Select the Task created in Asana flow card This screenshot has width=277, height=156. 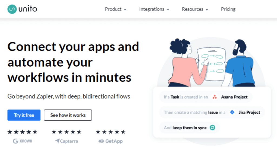click(206, 97)
